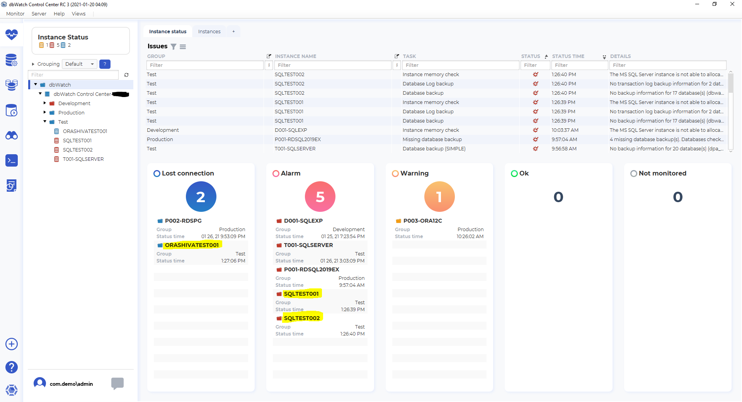Open the terminal console sidebar icon

(12, 160)
